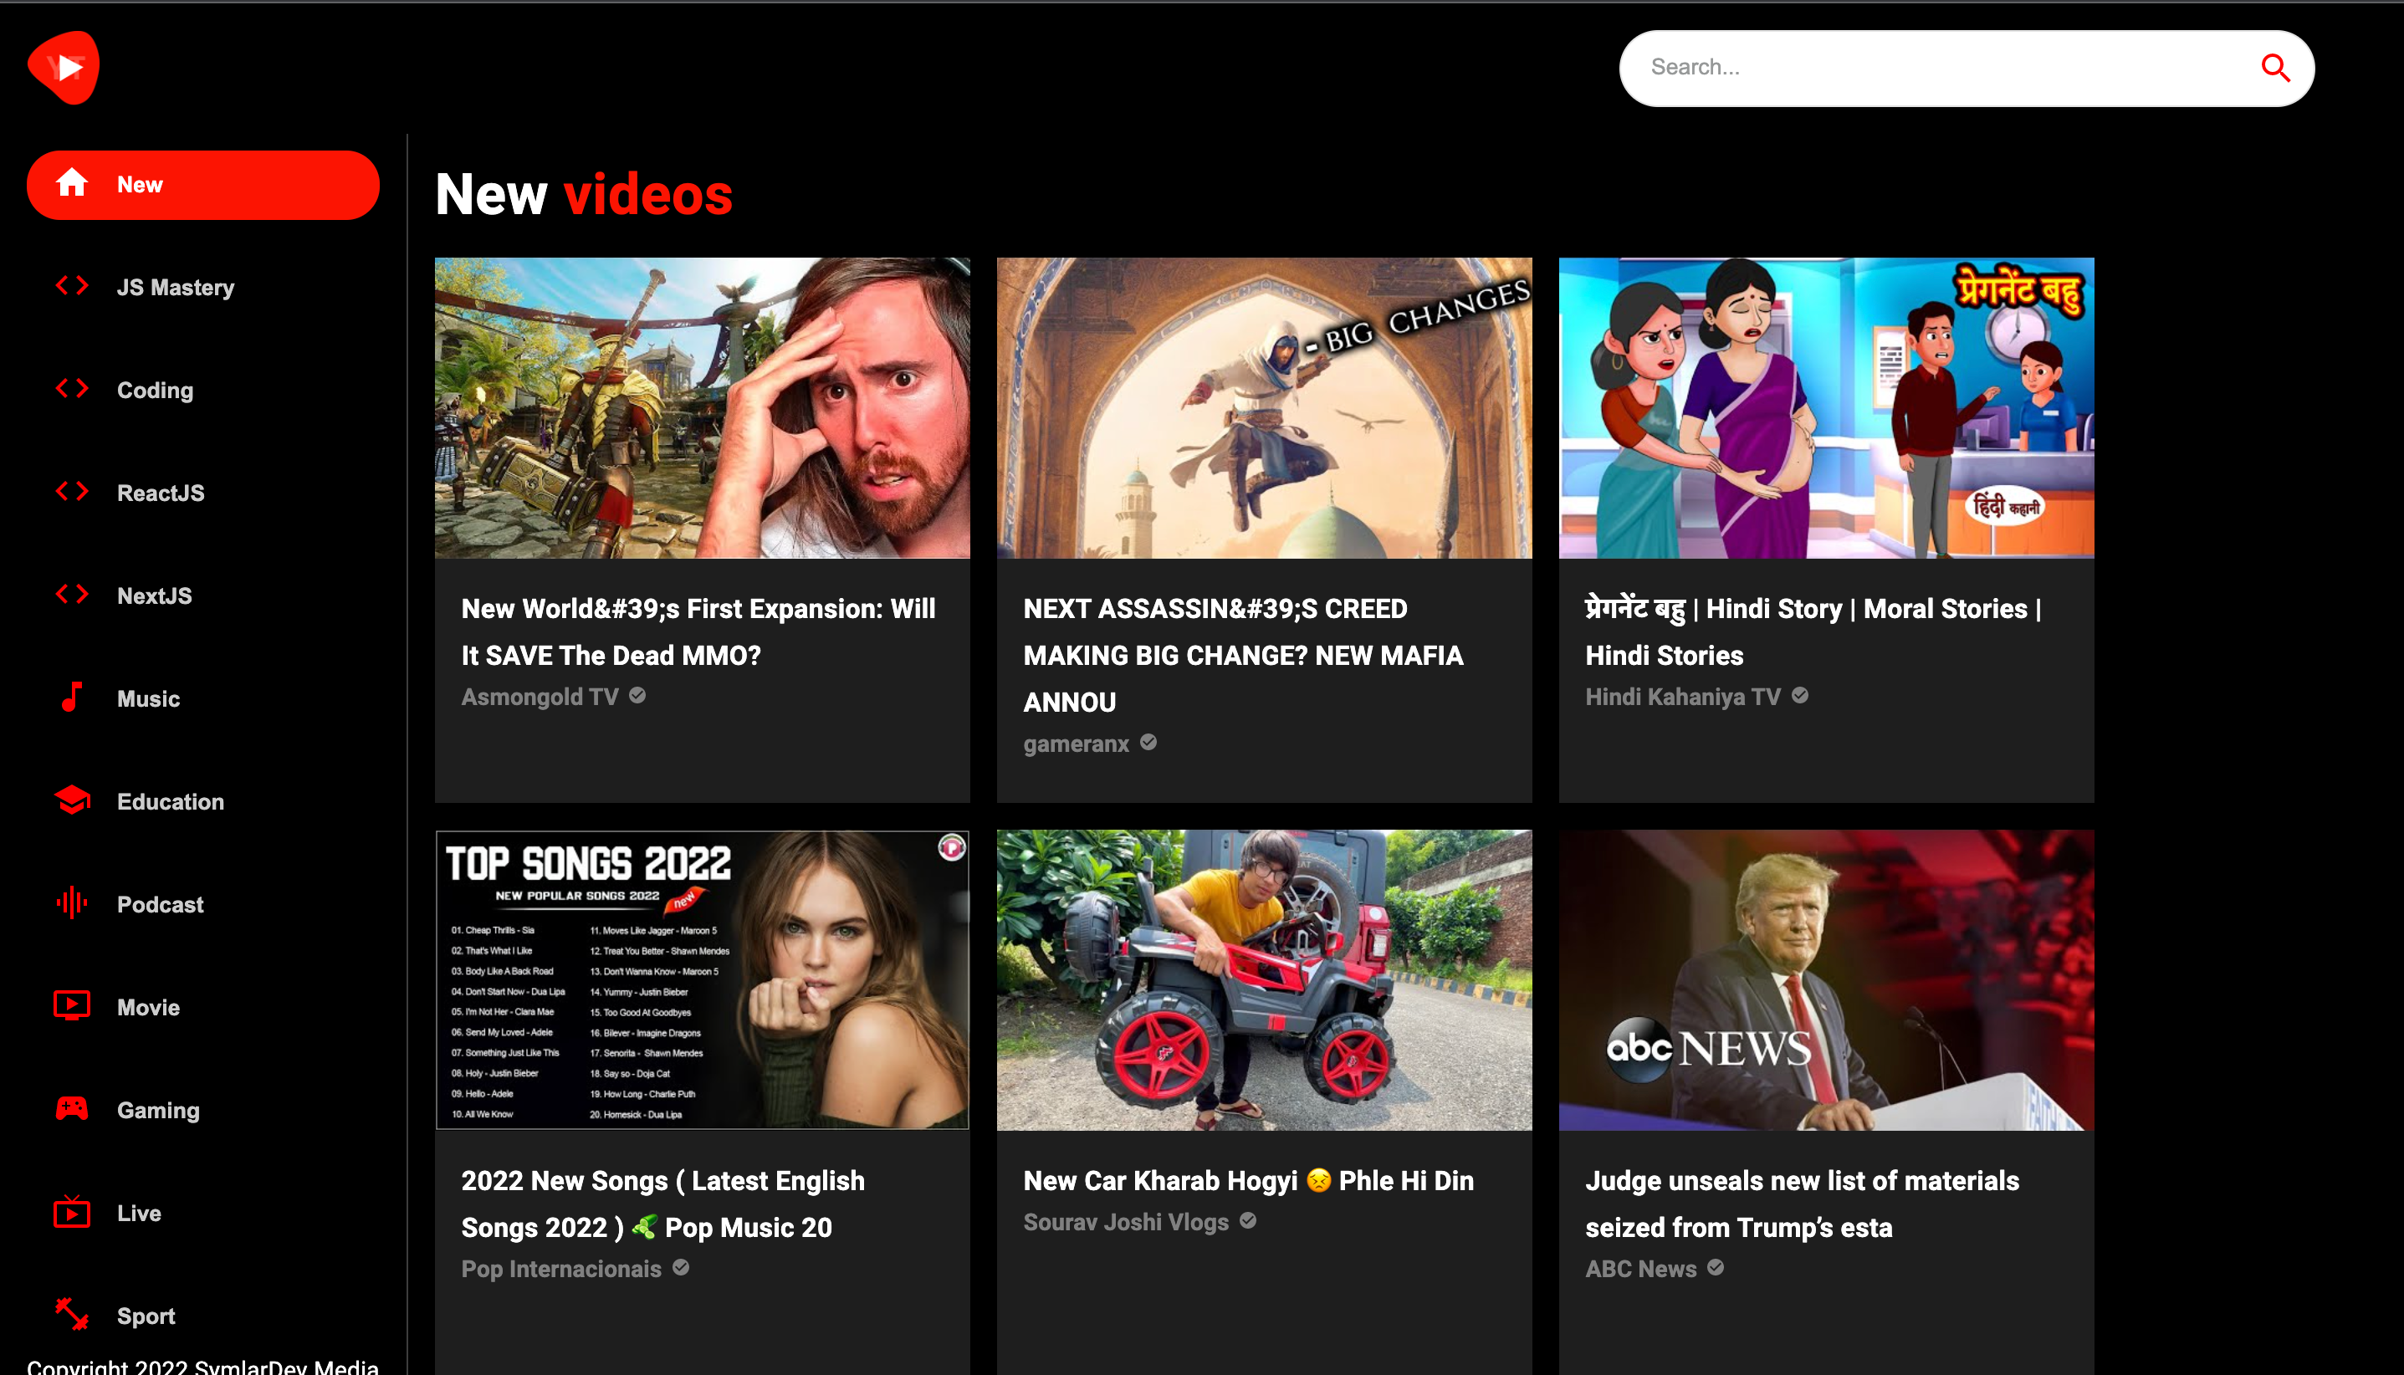Open the Asmongold TV channel link
Image resolution: width=2404 pixels, height=1375 pixels.
(x=540, y=697)
